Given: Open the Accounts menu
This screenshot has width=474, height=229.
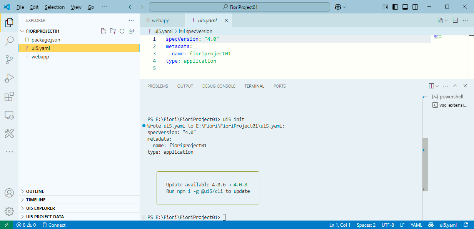Looking at the screenshot, I should [x=9, y=192].
